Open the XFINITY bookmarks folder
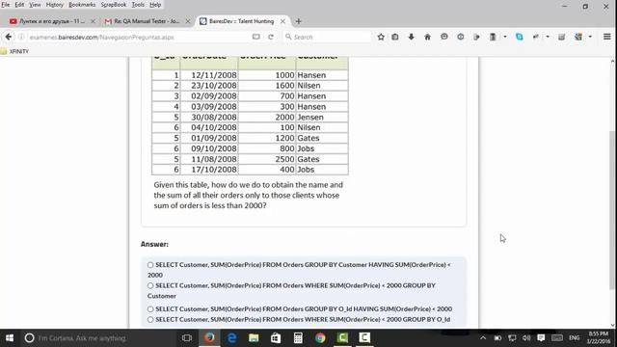 [14, 51]
